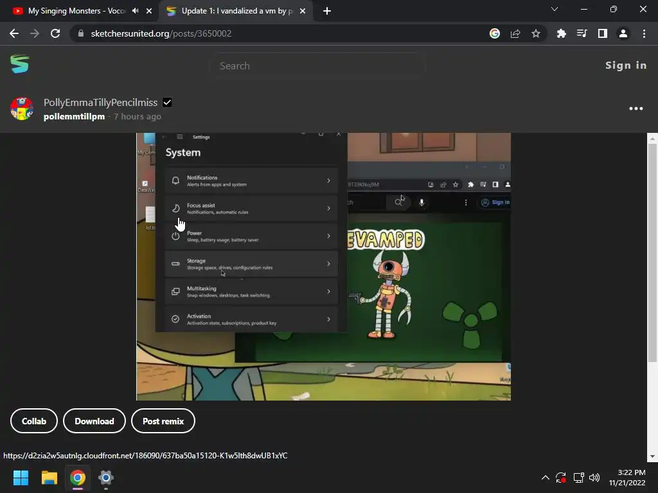Mute the My Singing Monsters tab
Screen dimensions: 658x493
135,11
